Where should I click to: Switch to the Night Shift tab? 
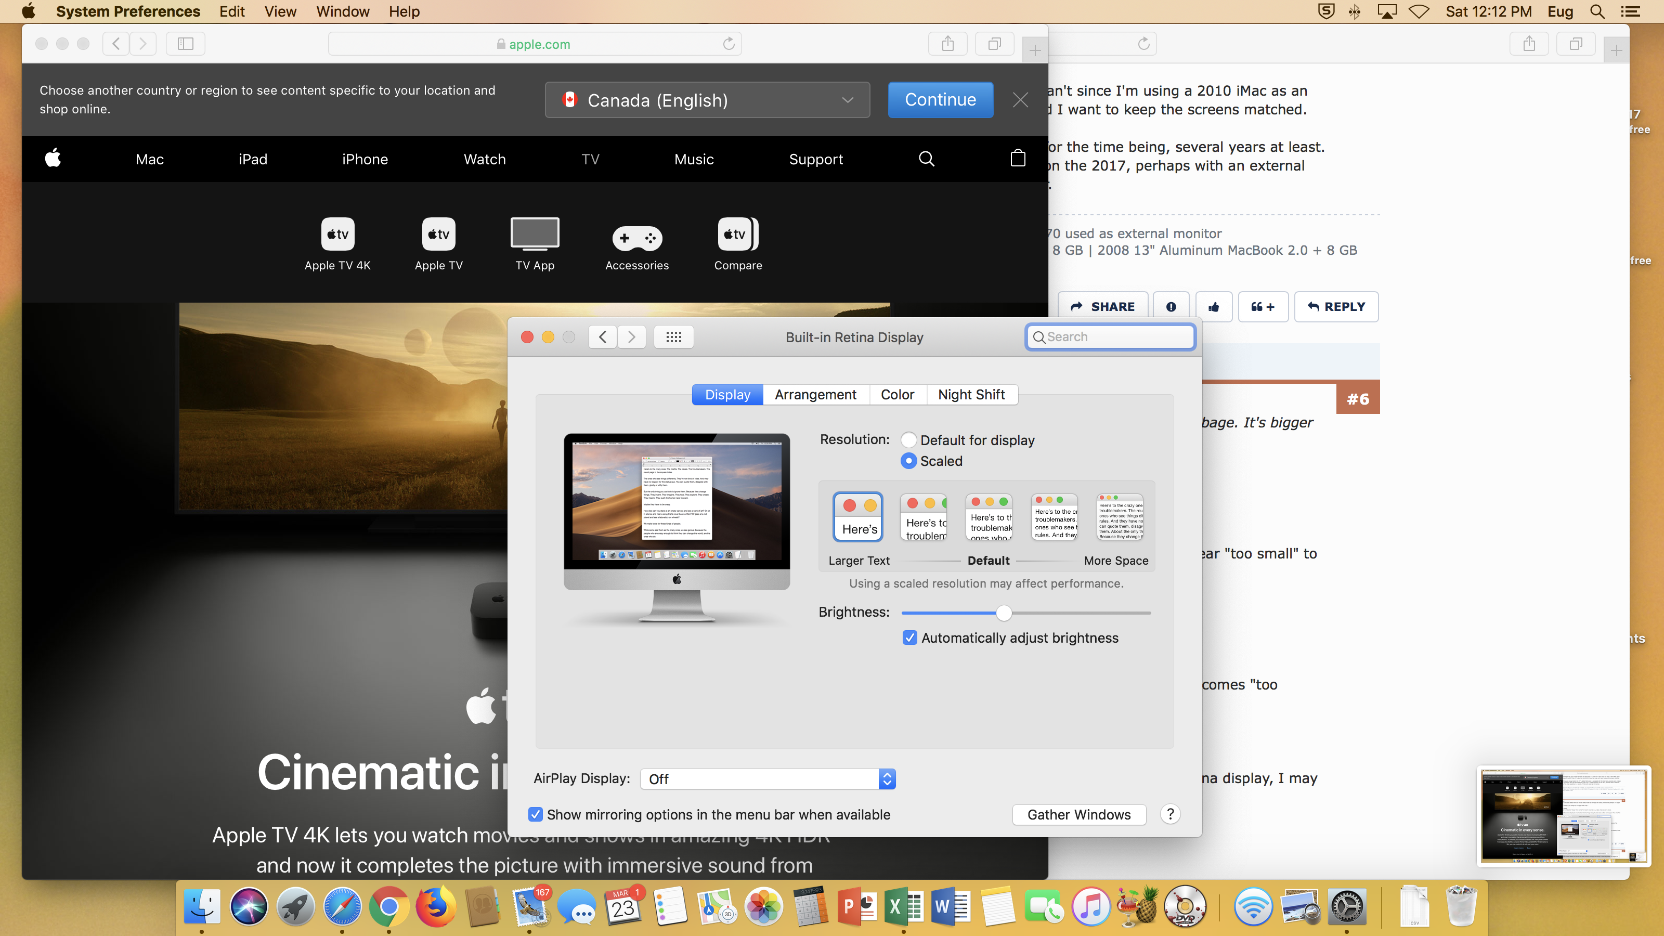click(x=971, y=395)
